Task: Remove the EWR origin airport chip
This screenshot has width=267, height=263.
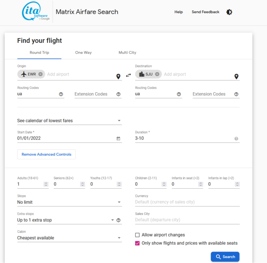Action: click(41, 74)
